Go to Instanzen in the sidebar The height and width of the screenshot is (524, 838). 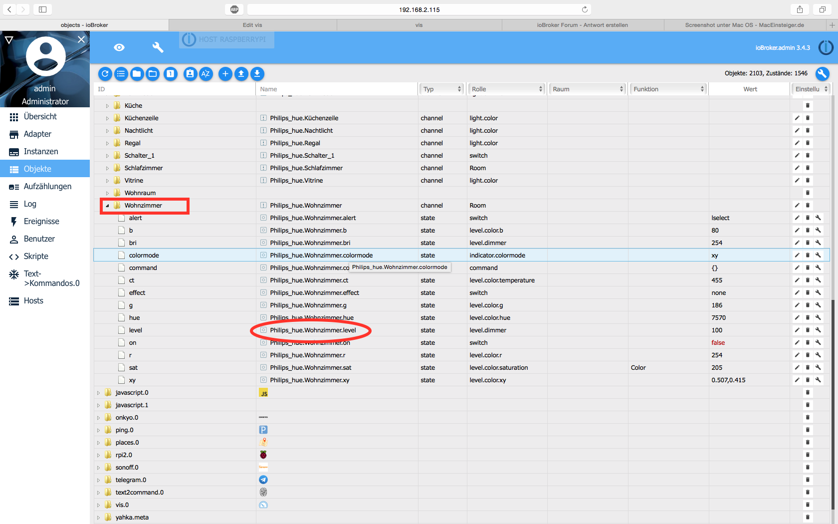(x=45, y=152)
